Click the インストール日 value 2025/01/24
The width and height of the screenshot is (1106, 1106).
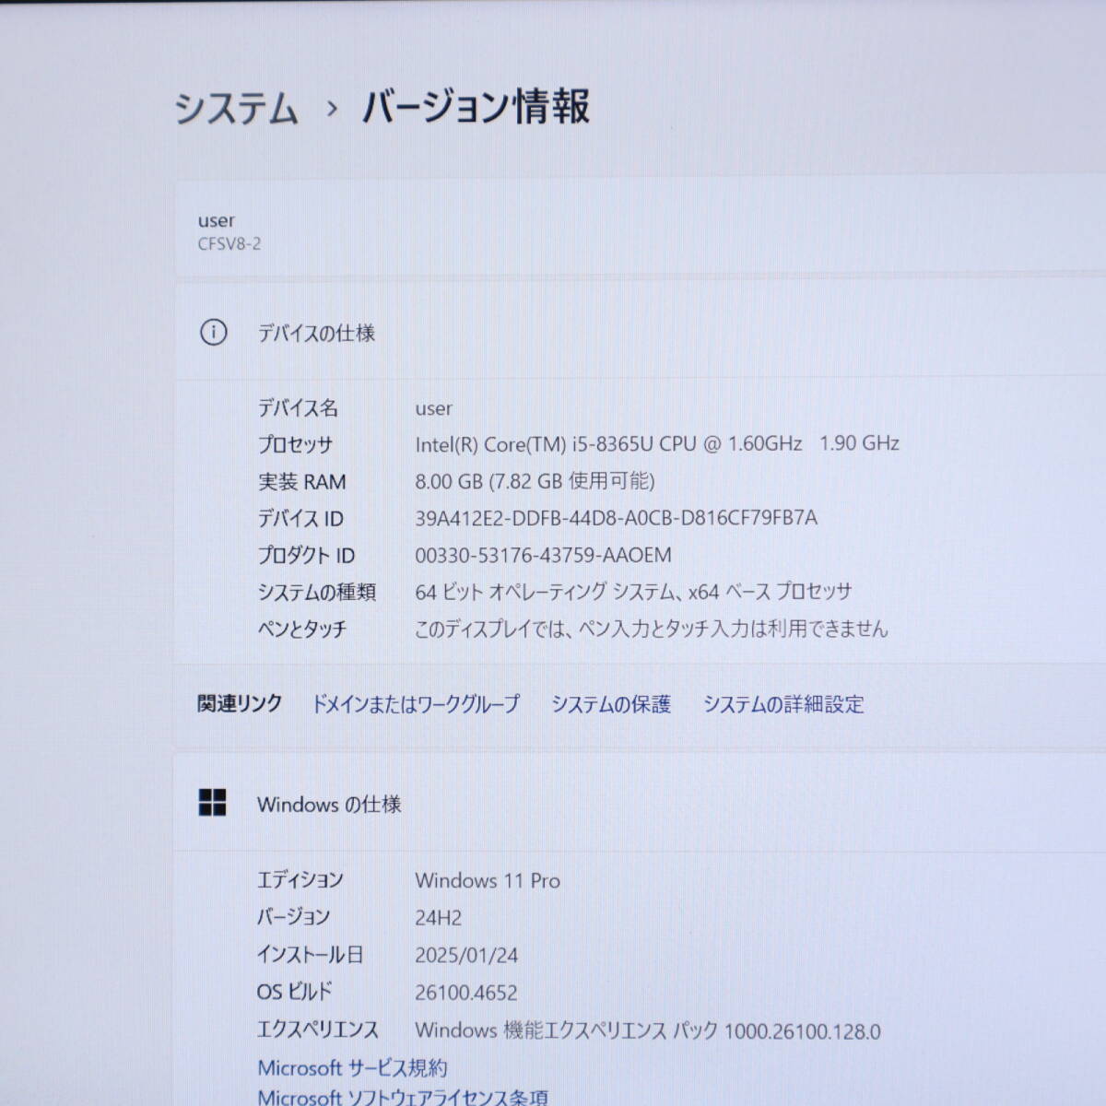tap(466, 956)
